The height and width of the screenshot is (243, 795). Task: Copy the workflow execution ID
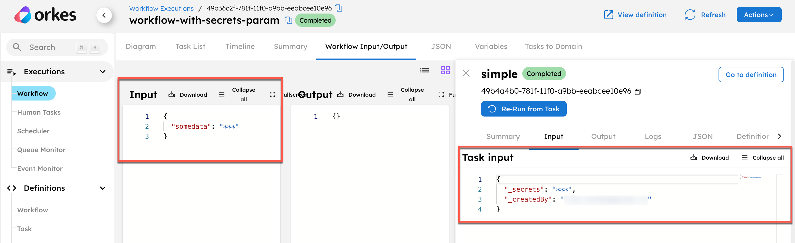coord(338,8)
